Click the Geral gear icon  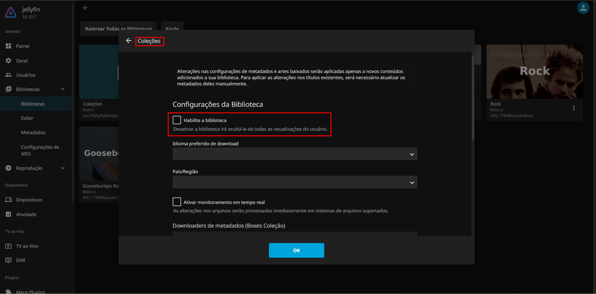[x=8, y=61]
